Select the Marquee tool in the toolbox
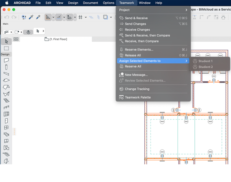 [6, 48]
